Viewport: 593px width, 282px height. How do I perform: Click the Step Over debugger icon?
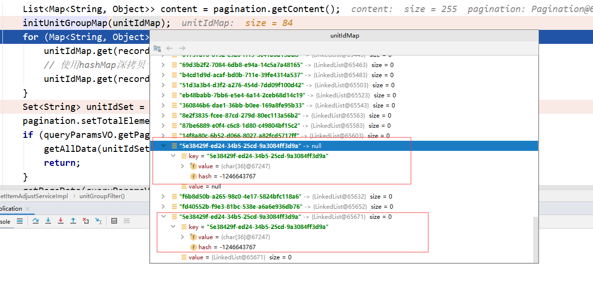pyautogui.click(x=36, y=221)
